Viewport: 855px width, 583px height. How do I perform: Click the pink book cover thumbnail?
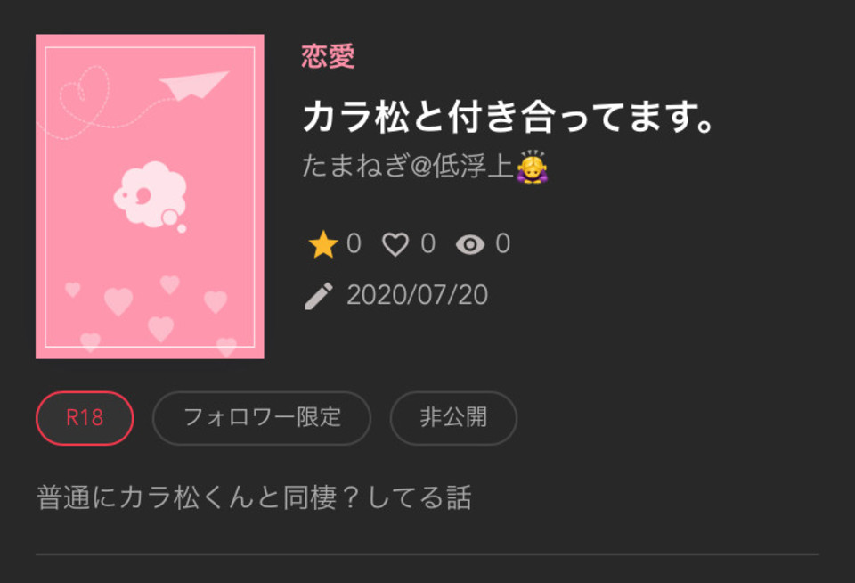tap(150, 196)
